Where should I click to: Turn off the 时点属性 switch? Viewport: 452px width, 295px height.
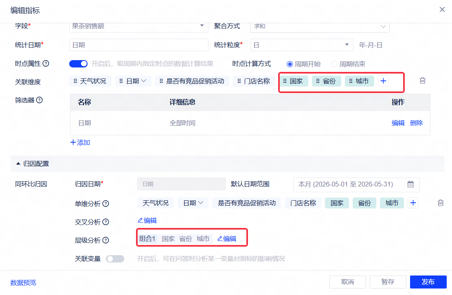coord(79,64)
